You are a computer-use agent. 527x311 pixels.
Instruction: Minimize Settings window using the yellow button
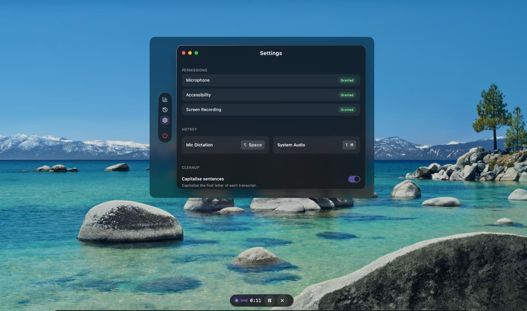click(x=190, y=53)
